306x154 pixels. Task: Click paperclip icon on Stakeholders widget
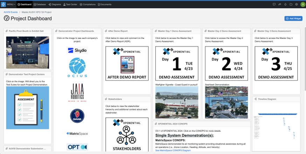106,99
